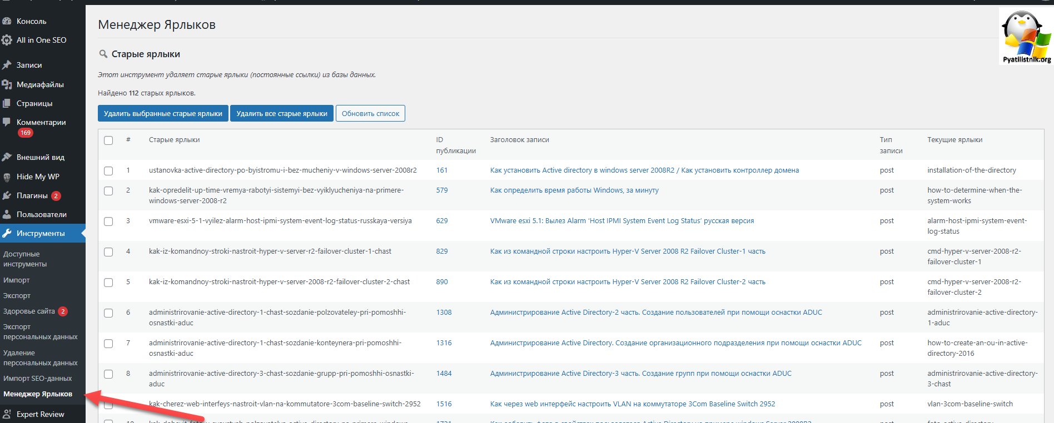Click the Hide My WP shield icon

click(7, 177)
